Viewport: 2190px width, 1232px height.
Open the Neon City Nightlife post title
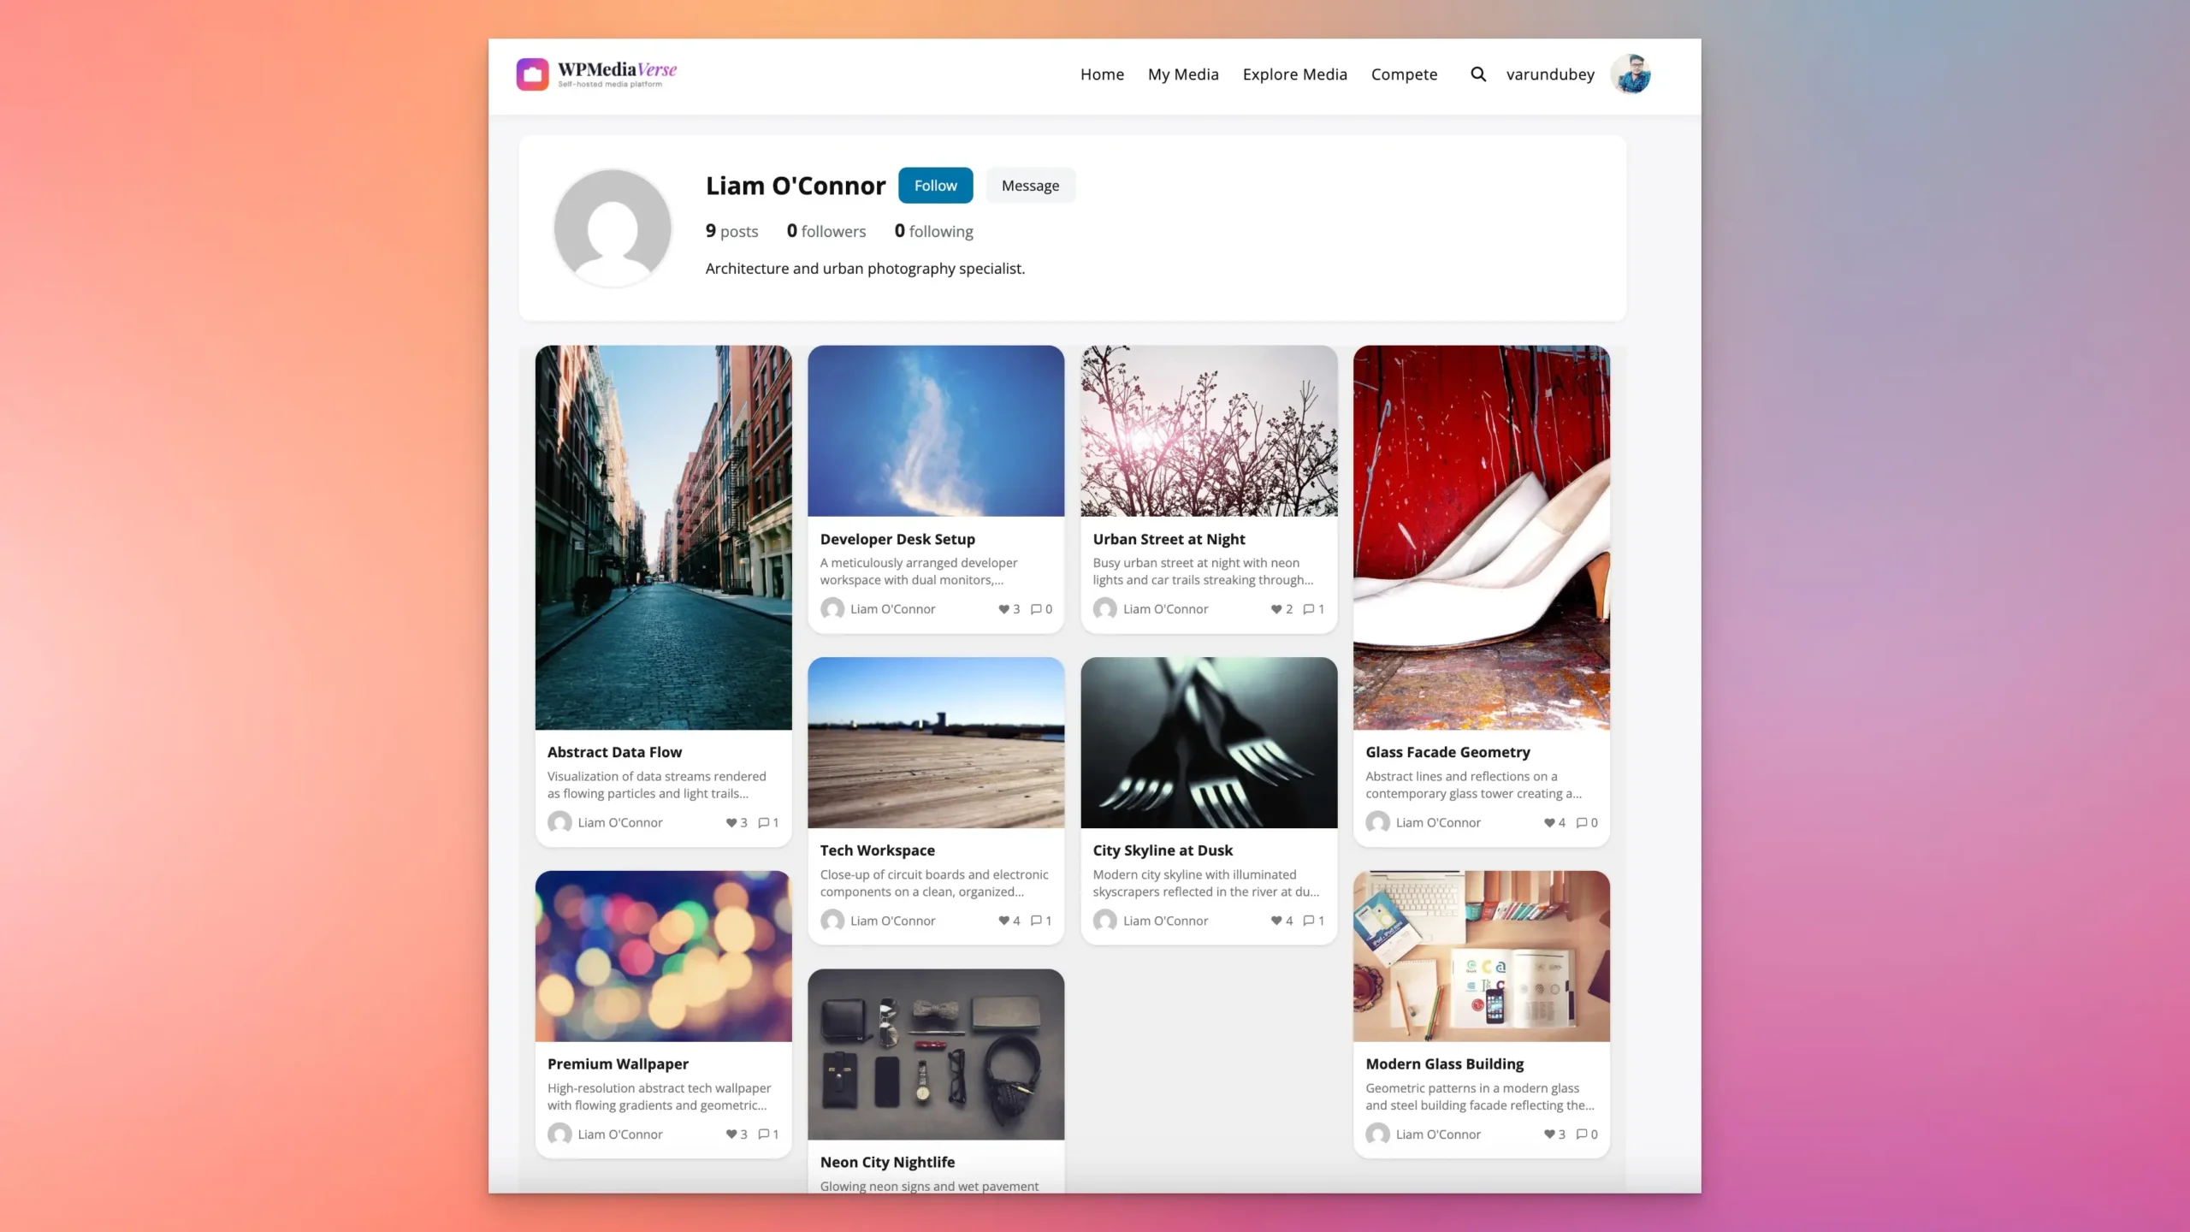point(887,1162)
